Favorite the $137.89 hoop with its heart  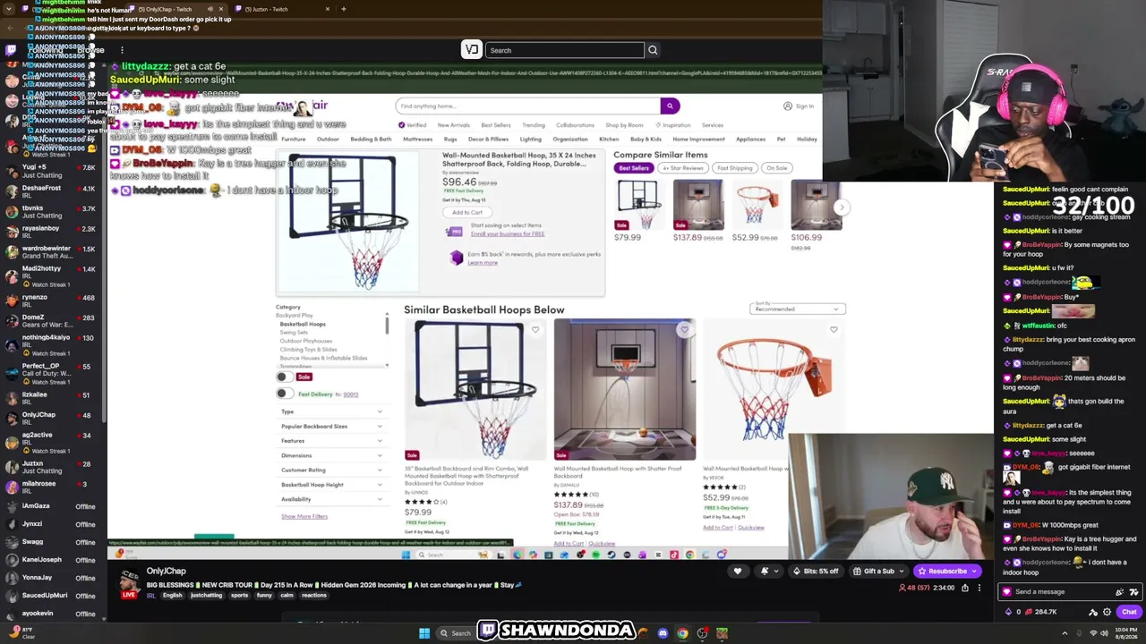[x=684, y=329]
